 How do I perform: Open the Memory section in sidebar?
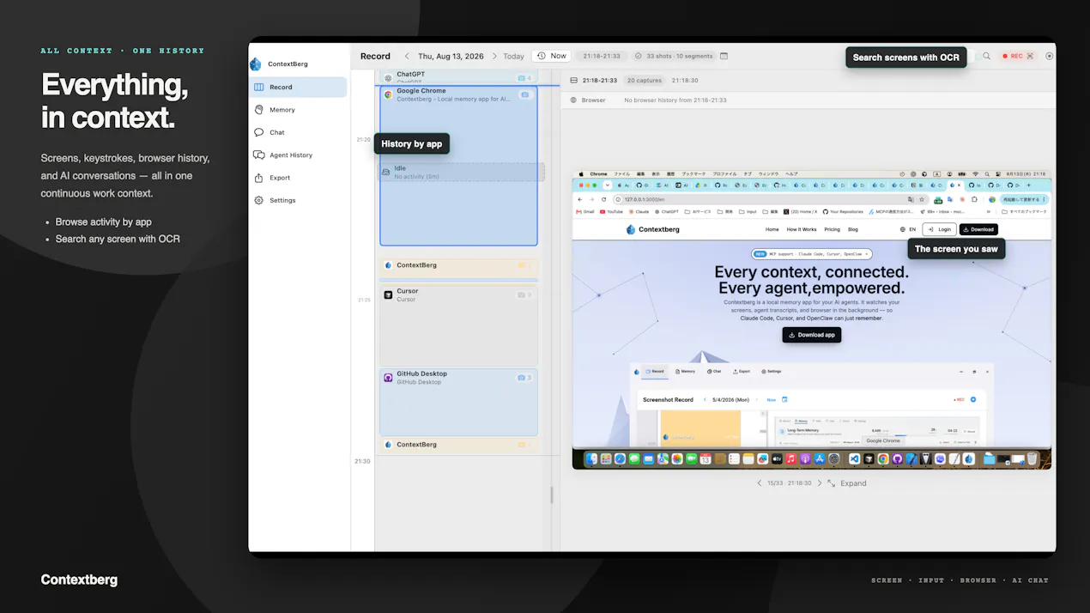[298, 110]
